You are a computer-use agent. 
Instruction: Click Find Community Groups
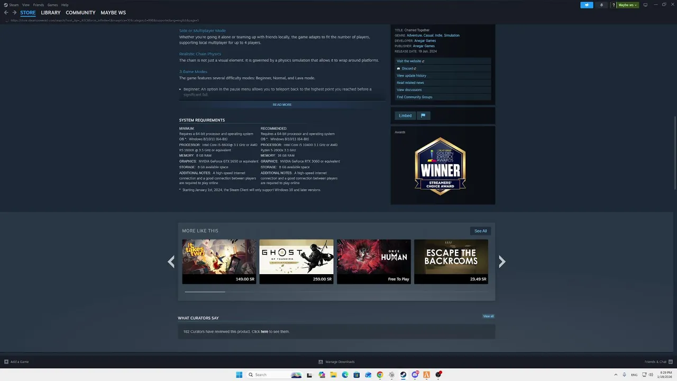coord(443,97)
